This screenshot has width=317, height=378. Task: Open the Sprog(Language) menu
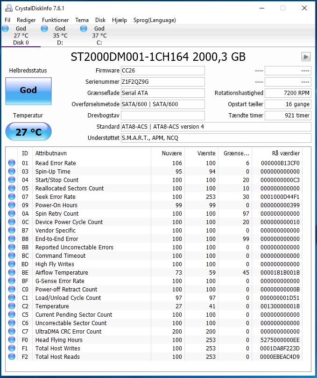[155, 20]
